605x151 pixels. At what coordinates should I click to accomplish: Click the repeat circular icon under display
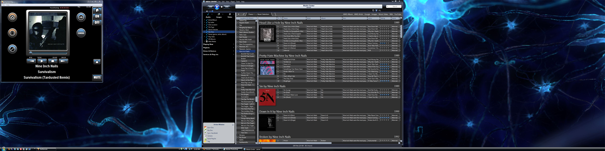pos(373,10)
